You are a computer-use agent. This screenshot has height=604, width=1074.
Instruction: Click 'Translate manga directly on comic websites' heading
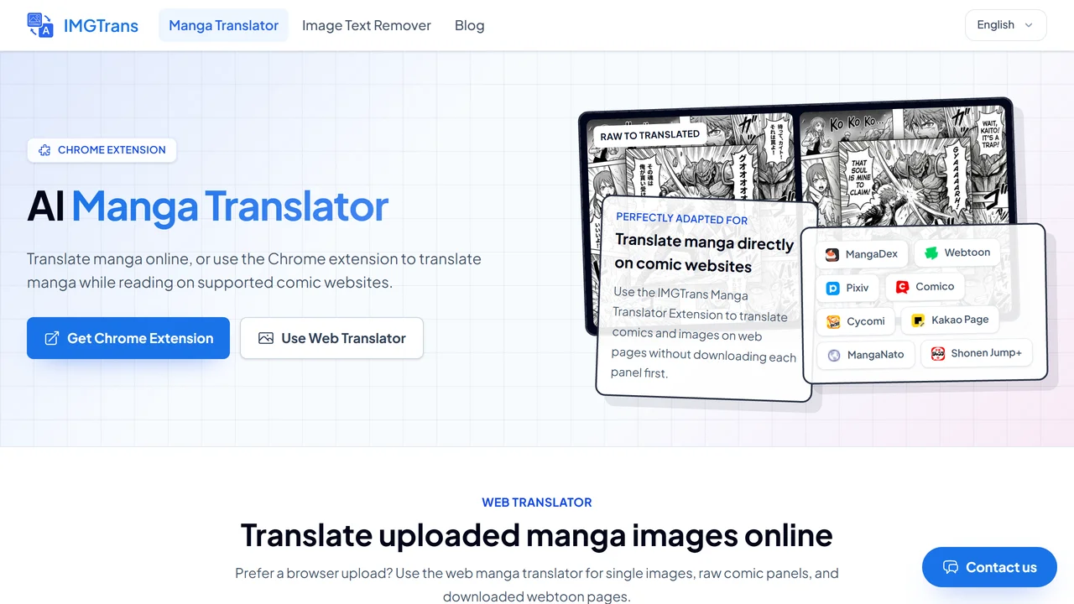click(x=704, y=253)
